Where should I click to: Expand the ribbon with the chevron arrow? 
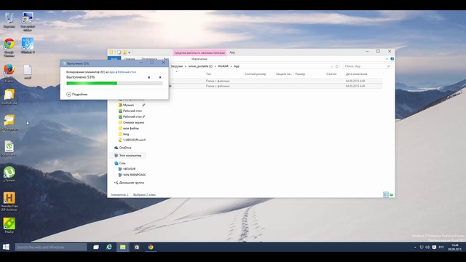(x=387, y=59)
